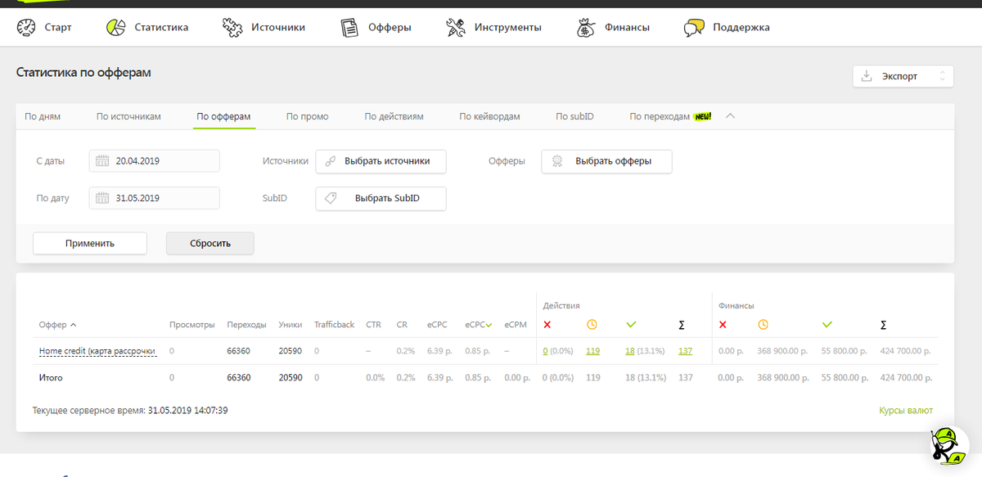Sort by Переходы column header

pyautogui.click(x=246, y=325)
